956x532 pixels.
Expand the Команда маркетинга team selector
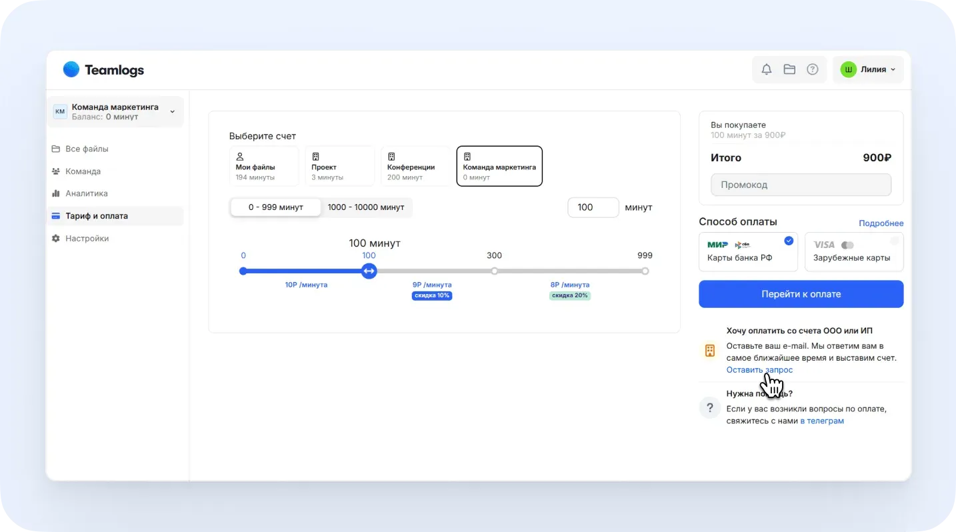[115, 111]
